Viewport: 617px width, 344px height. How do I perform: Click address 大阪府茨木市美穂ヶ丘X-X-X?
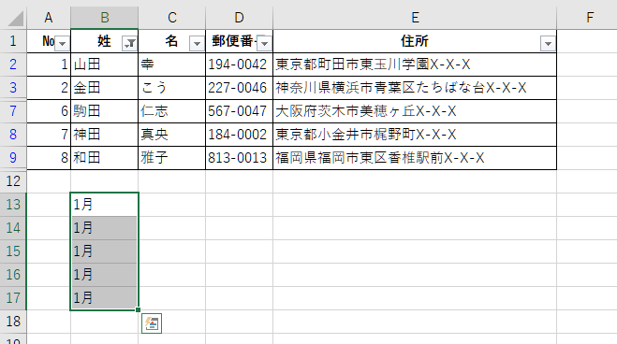365,111
